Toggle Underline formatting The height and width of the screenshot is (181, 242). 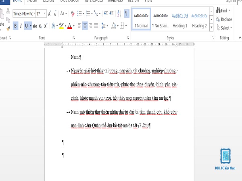coord(26,26)
